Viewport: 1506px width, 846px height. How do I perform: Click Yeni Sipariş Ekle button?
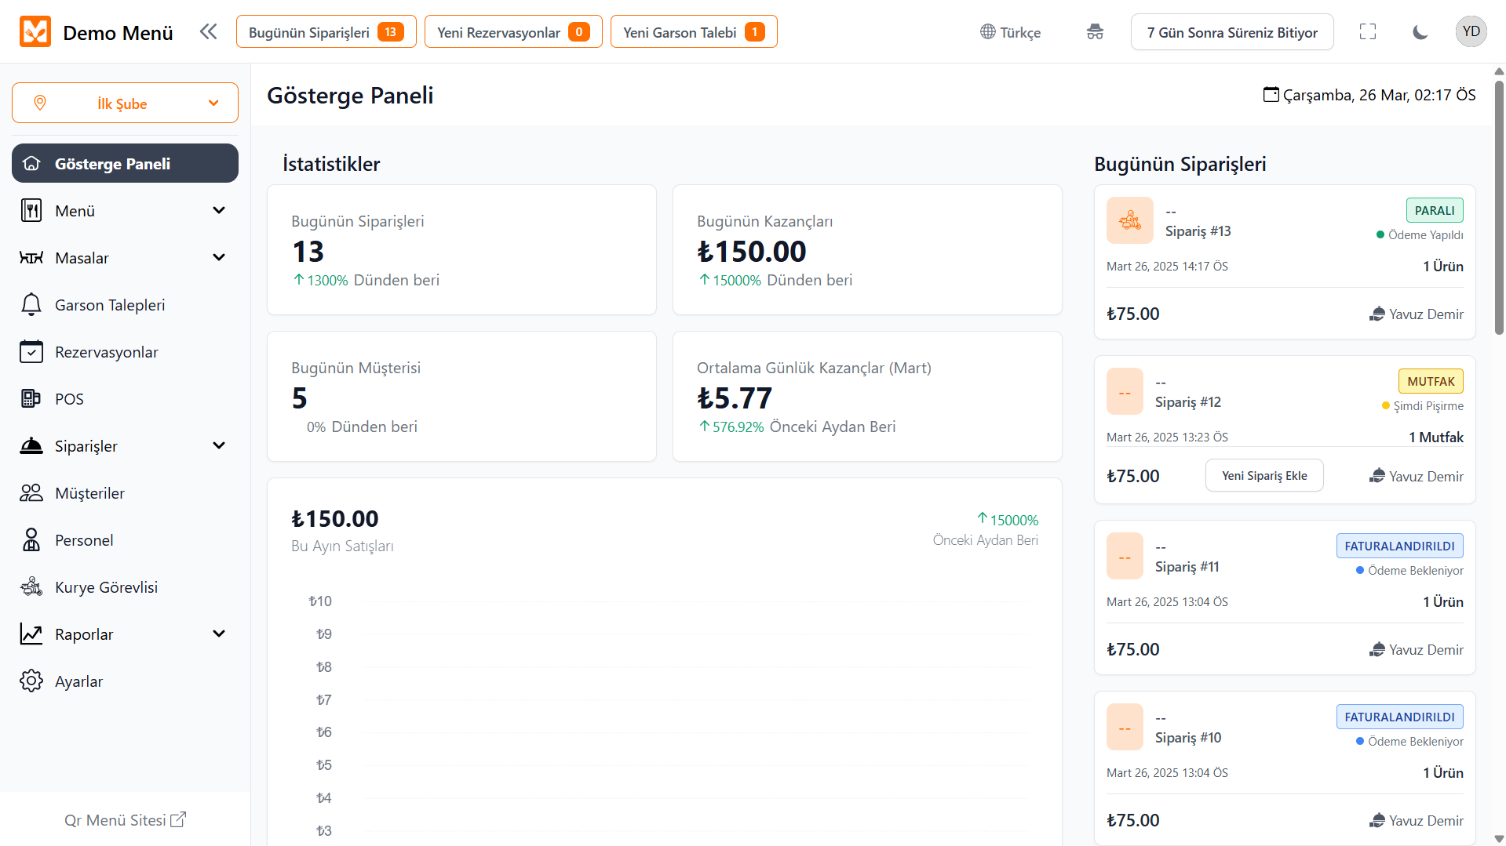[1264, 476]
